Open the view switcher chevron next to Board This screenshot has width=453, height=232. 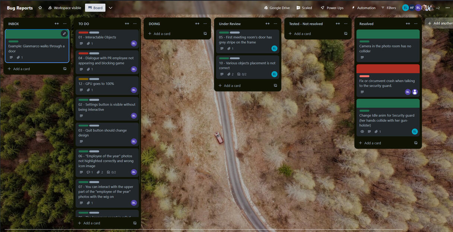tap(110, 7)
